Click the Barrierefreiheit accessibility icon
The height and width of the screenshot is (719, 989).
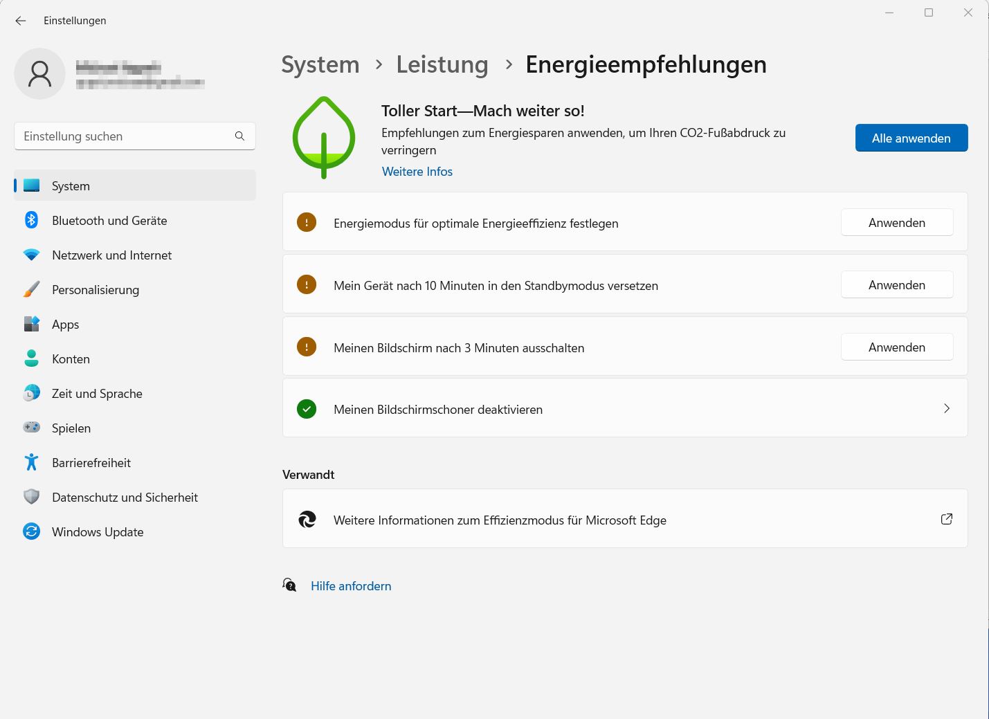click(x=31, y=463)
